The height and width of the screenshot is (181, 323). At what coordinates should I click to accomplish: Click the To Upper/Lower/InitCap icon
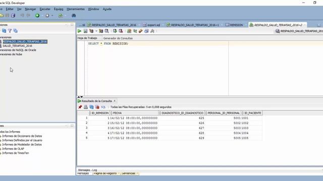point(135,31)
